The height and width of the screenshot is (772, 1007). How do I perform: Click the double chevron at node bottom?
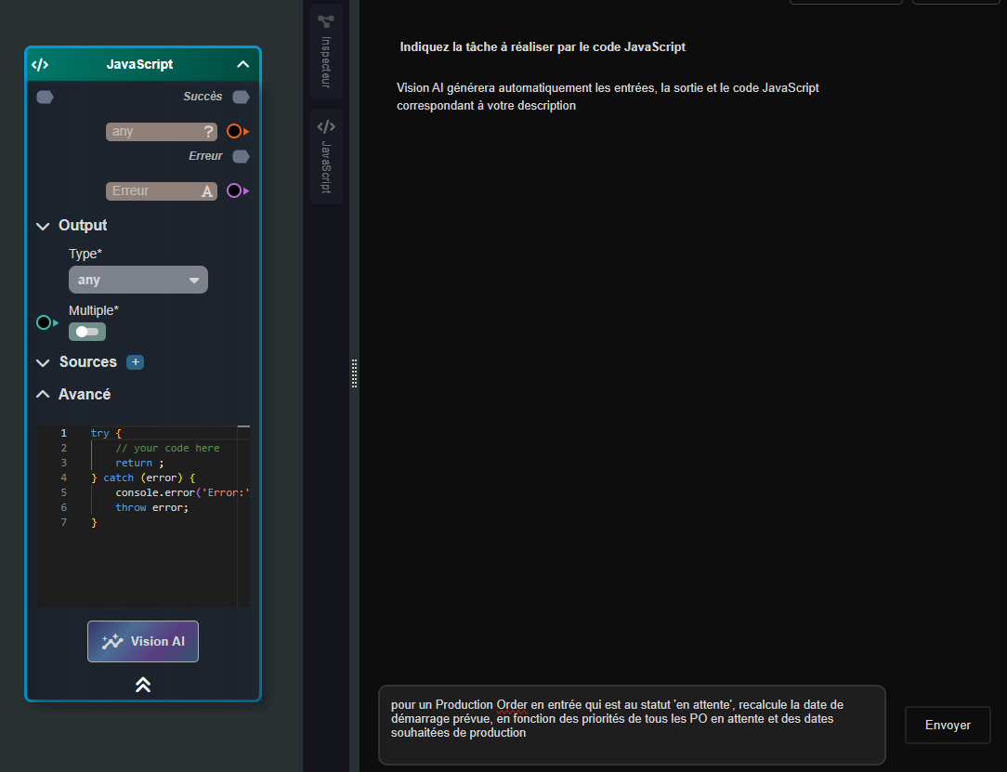[143, 685]
